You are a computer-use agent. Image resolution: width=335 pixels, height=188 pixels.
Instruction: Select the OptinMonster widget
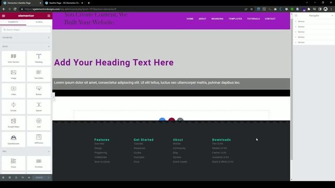pyautogui.click(x=14, y=139)
